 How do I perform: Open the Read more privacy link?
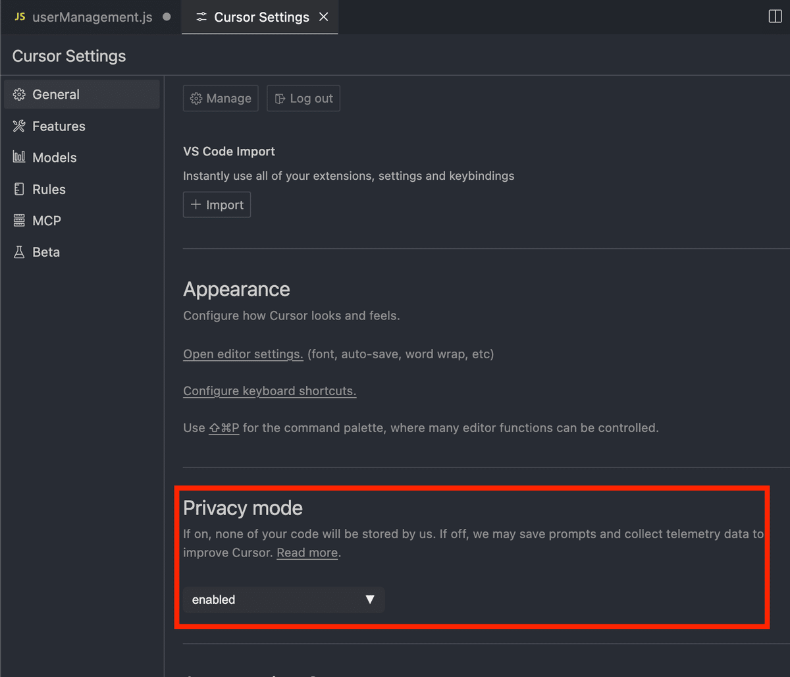click(307, 553)
